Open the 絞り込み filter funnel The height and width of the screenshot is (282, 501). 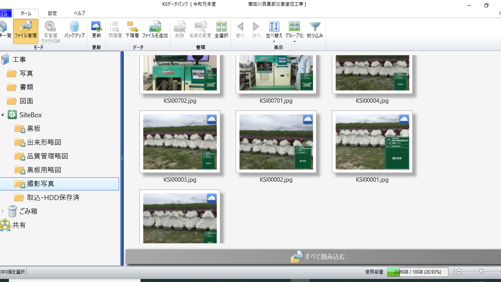pyautogui.click(x=315, y=29)
